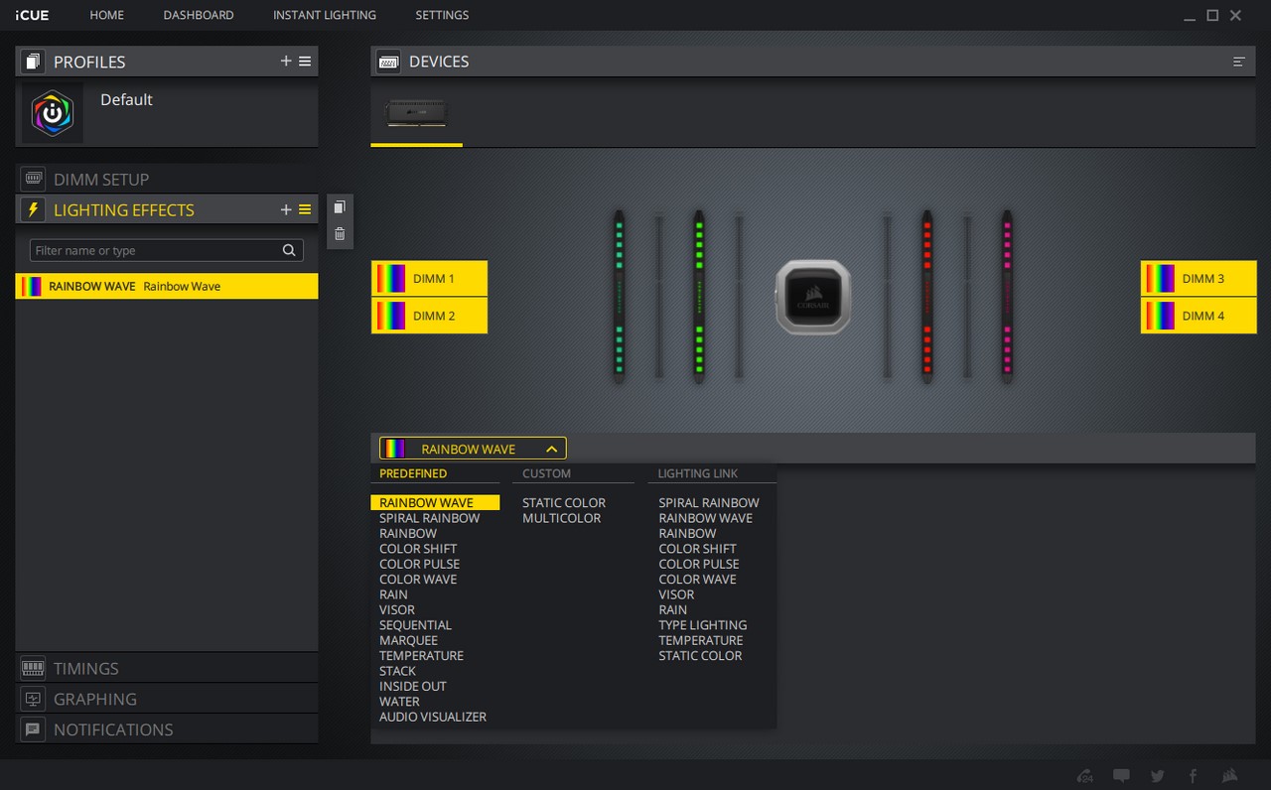Click the Corsair cooler pump image
Viewport: 1271px width, 790px height.
[813, 297]
